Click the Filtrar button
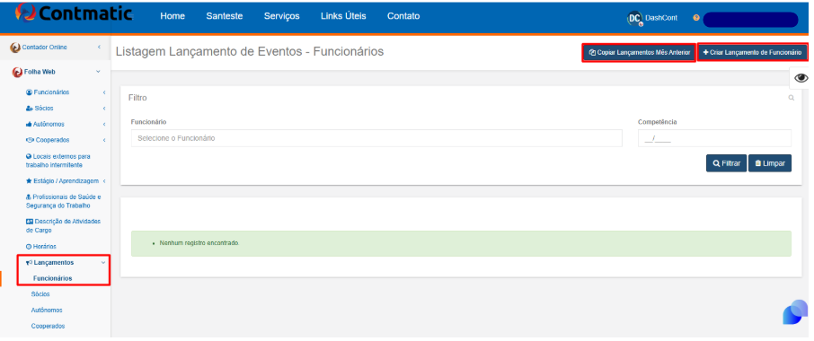The image size is (814, 341). pos(726,163)
